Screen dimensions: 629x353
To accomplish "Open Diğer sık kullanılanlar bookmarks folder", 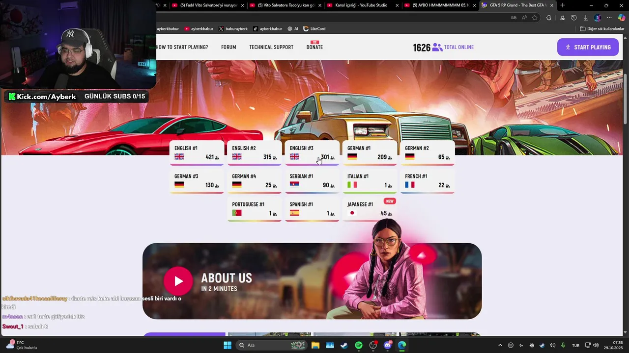I will pyautogui.click(x=602, y=29).
